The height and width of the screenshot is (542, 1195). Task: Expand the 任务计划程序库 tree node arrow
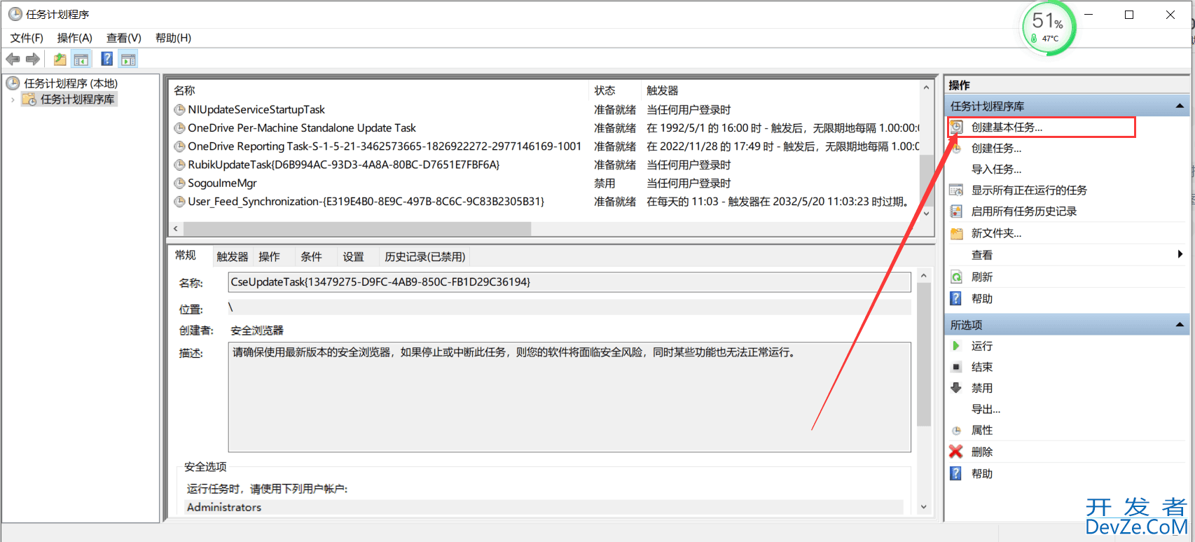[x=13, y=99]
